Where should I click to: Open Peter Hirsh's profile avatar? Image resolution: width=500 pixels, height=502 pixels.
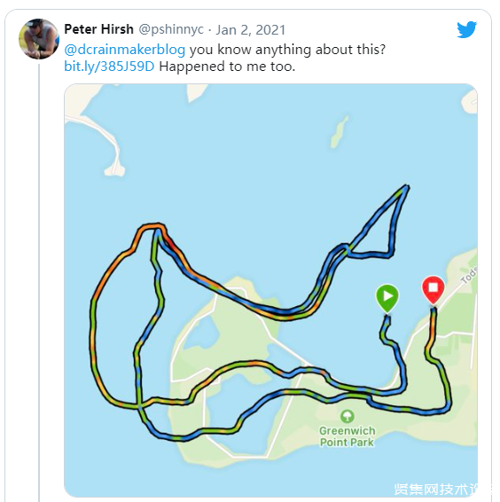pos(39,39)
